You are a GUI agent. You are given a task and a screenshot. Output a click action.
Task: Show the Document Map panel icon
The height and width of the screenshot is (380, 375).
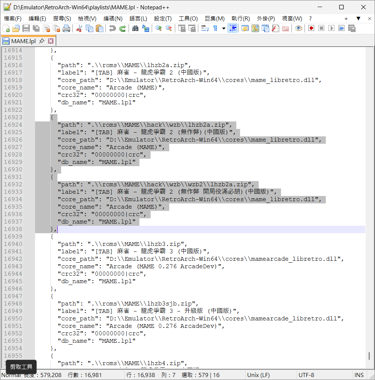click(x=255, y=28)
